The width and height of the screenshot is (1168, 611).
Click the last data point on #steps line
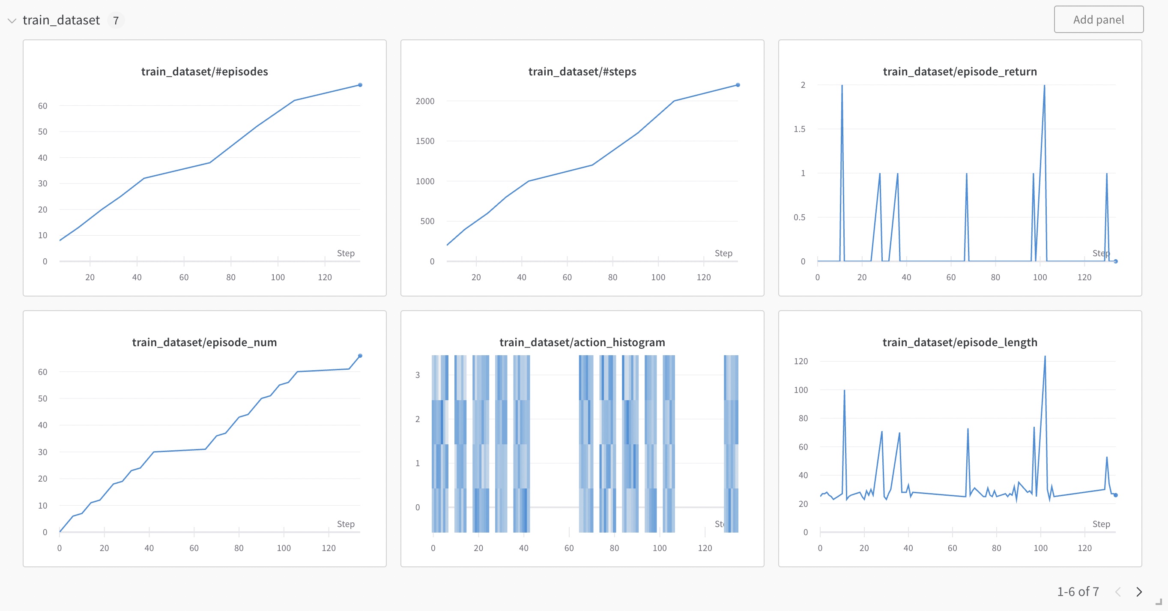click(x=738, y=85)
